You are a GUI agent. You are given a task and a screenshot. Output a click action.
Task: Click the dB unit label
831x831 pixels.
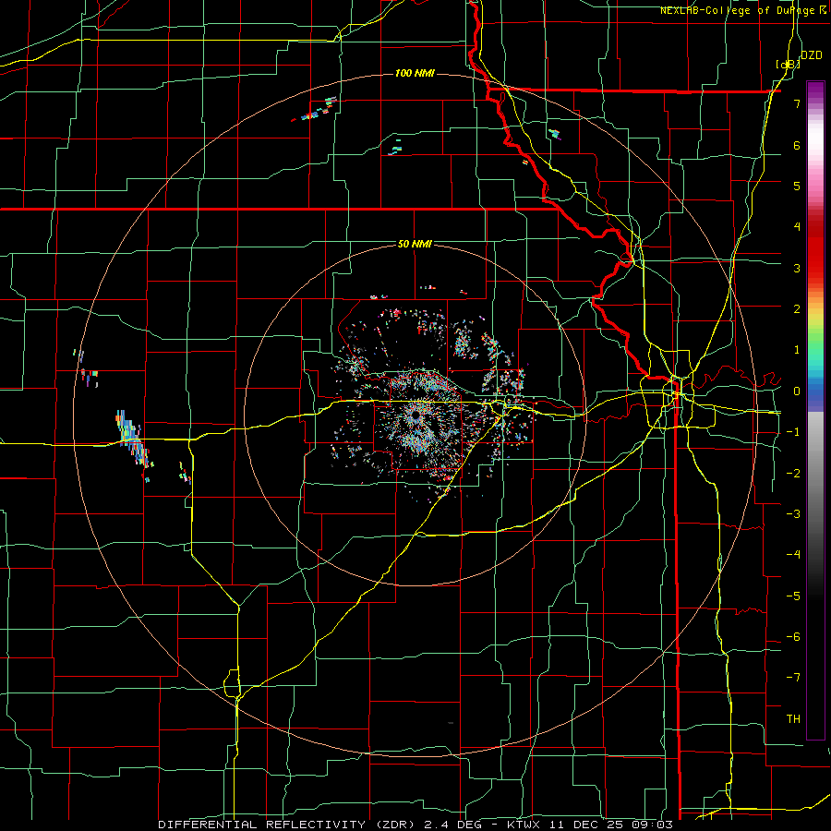(x=789, y=65)
